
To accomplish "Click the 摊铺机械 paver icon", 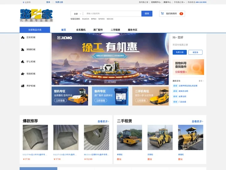I will click(x=23, y=50).
